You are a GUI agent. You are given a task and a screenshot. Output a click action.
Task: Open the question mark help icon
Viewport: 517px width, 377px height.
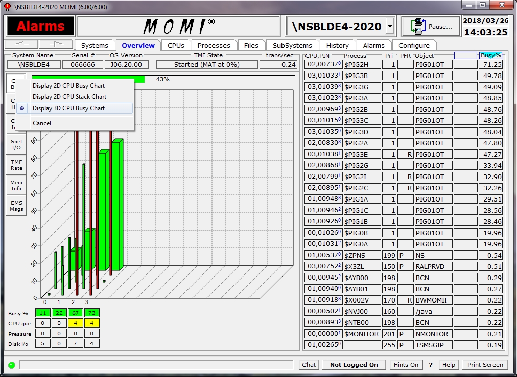pos(431,365)
